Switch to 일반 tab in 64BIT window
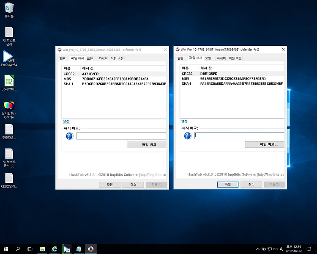The height and width of the screenshot is (254, 317). click(x=180, y=58)
